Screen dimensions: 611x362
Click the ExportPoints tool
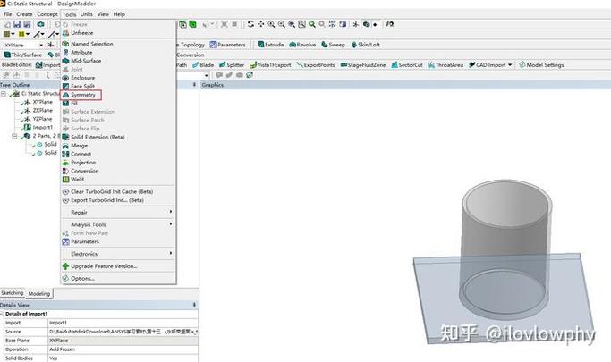tap(316, 65)
